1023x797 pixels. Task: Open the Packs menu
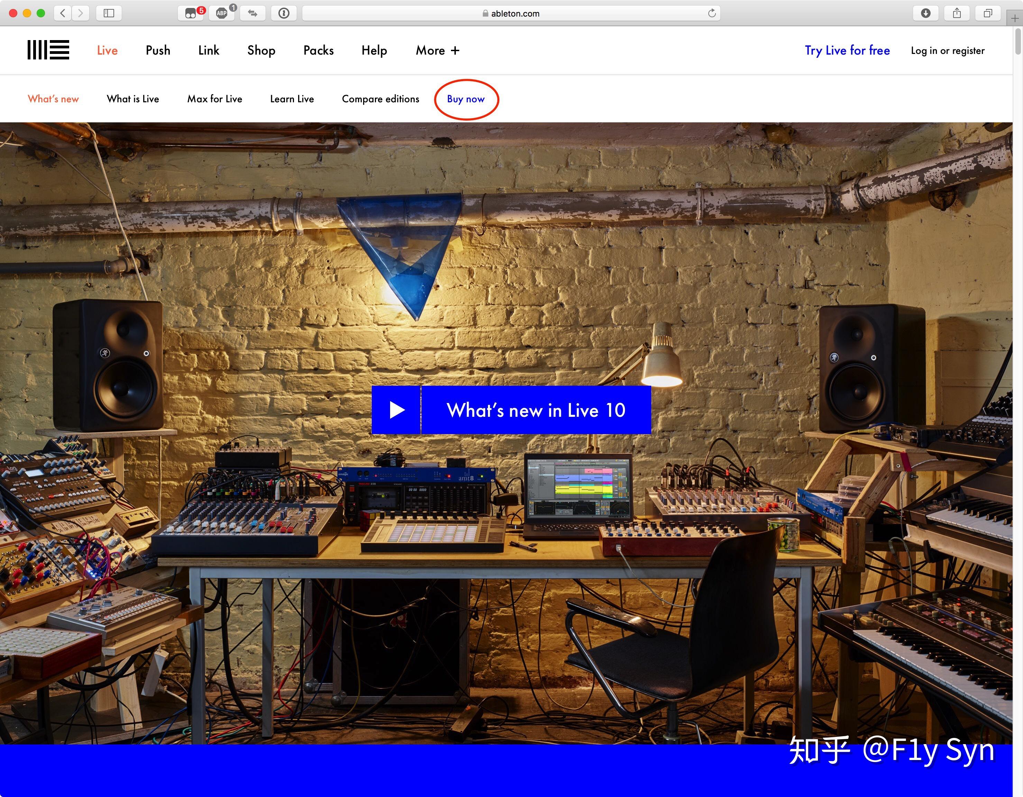click(x=318, y=50)
